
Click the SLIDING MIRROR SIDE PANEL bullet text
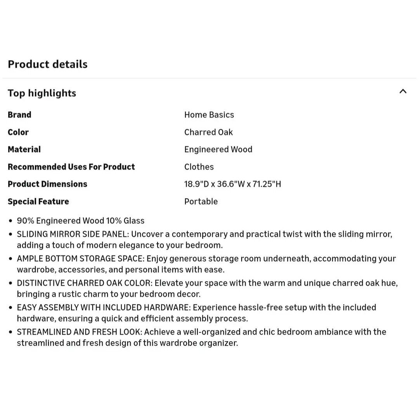coord(204,240)
